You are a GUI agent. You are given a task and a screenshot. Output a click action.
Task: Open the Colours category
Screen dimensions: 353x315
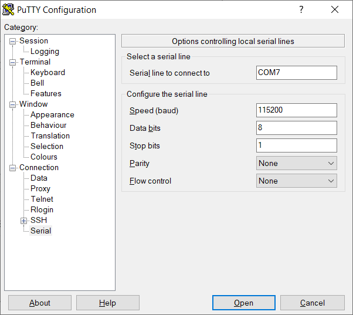pos(44,157)
